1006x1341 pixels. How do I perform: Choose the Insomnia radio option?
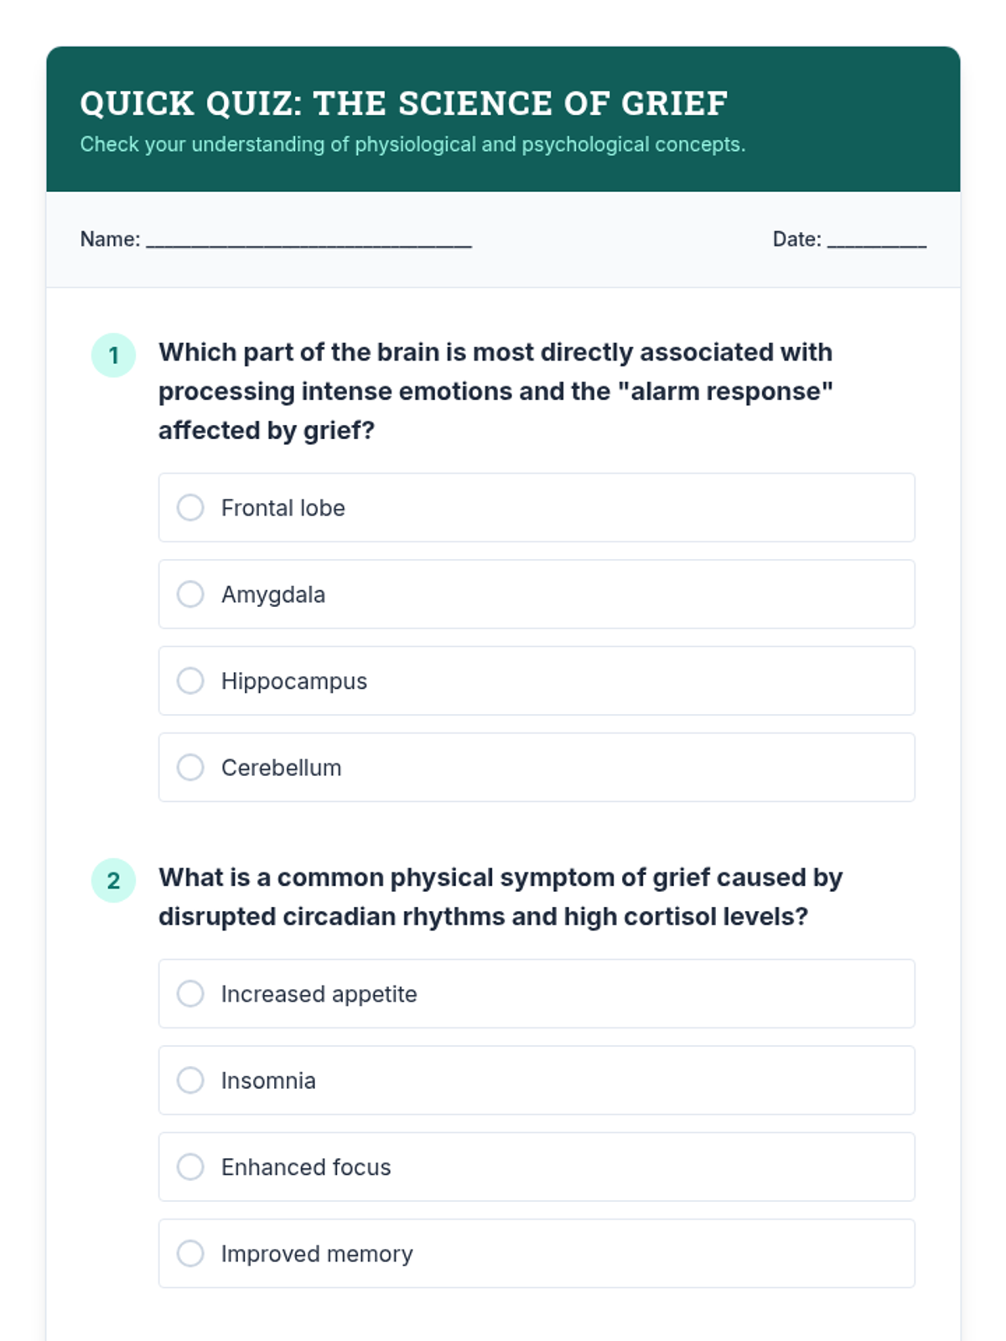[190, 1080]
